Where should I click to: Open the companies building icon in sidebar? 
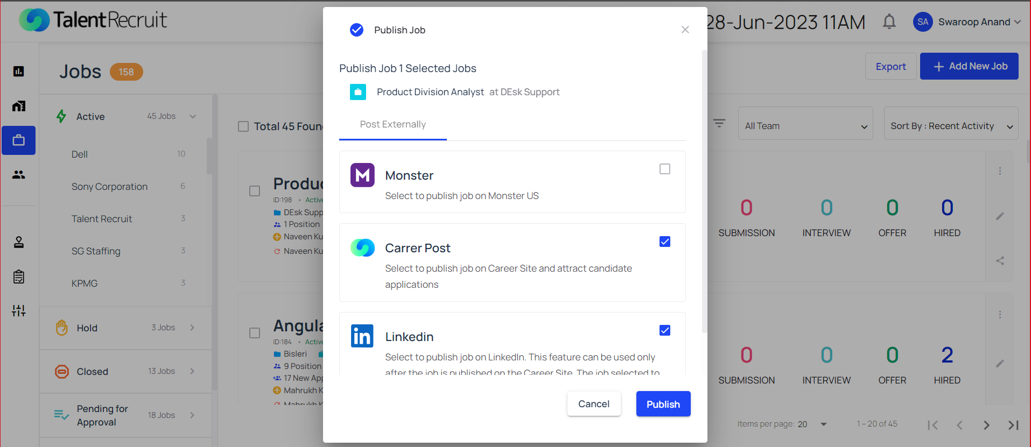tap(19, 106)
